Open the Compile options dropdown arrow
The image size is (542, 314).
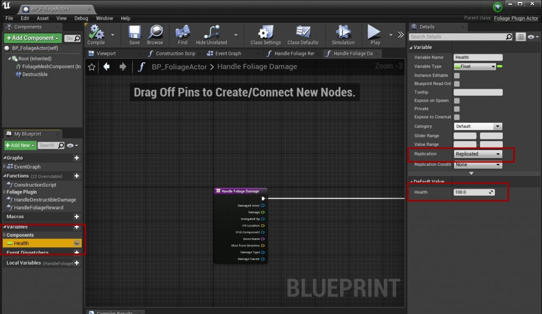[x=113, y=35]
